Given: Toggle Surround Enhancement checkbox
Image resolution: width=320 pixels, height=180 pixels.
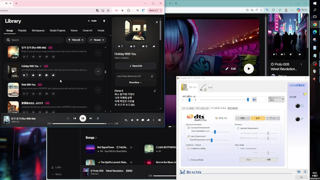Looking at the screenshot, I should coord(188,128).
